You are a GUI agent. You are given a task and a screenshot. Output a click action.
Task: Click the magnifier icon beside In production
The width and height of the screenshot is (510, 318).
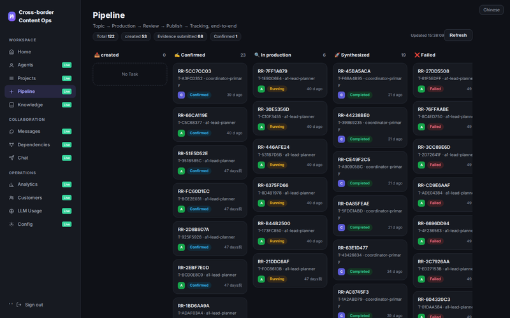click(x=257, y=55)
